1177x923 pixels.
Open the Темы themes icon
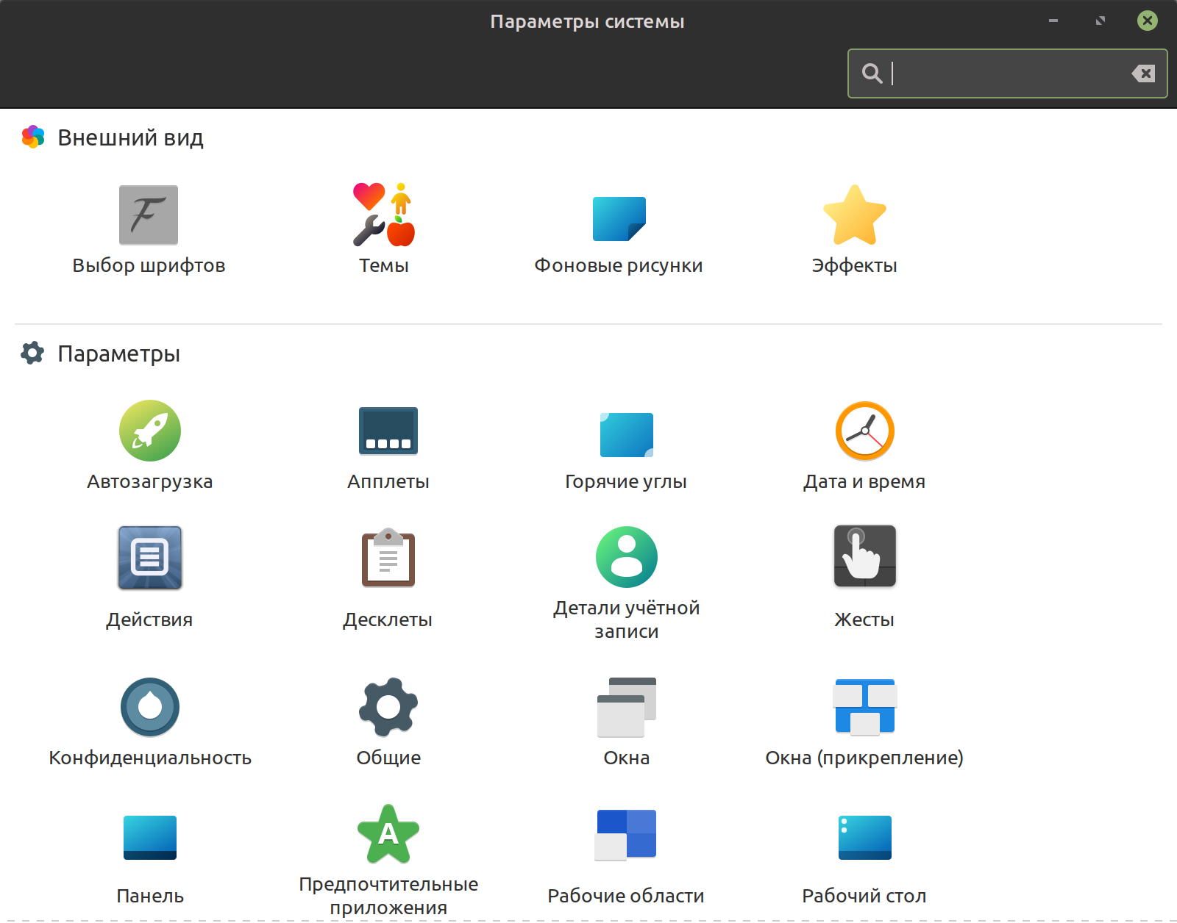tap(384, 215)
